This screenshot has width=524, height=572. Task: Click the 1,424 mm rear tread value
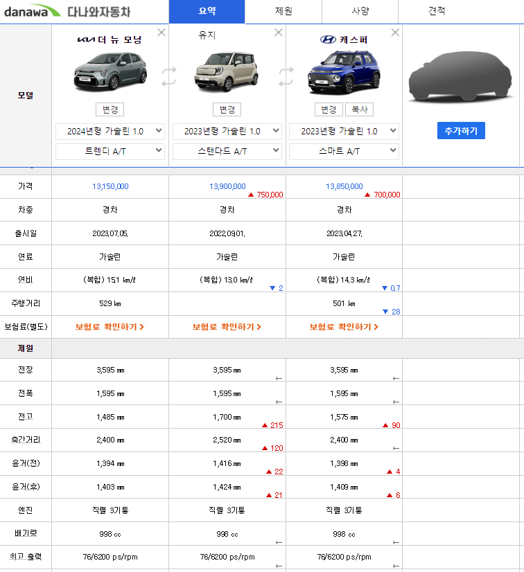coord(227,487)
